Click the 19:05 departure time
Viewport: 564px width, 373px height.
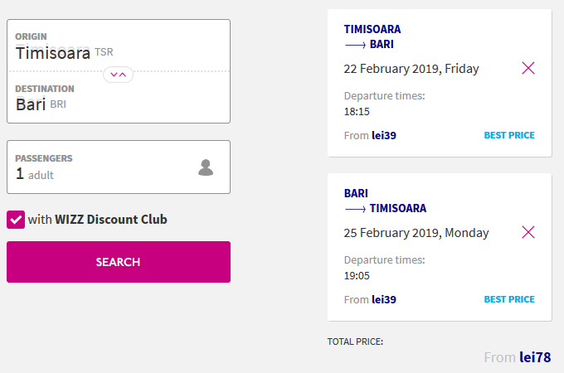tap(357, 276)
